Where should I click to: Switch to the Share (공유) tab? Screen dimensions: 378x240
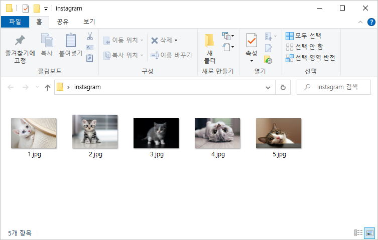click(63, 22)
